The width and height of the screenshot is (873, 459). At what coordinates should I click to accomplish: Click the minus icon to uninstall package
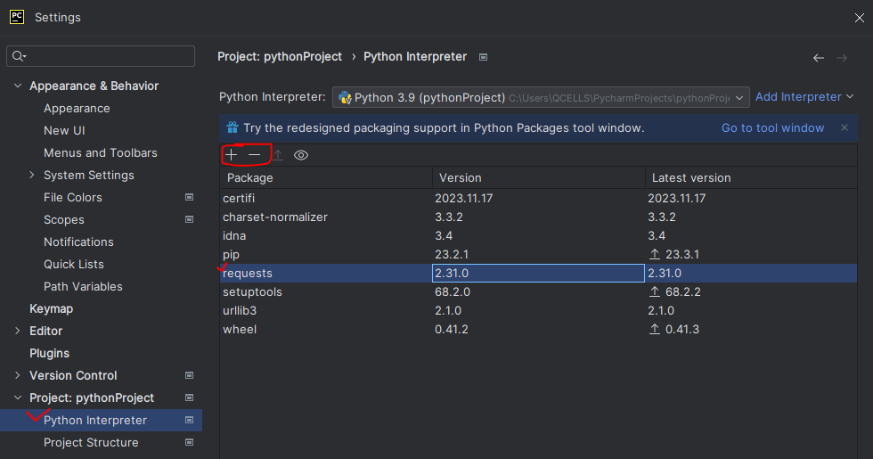255,154
